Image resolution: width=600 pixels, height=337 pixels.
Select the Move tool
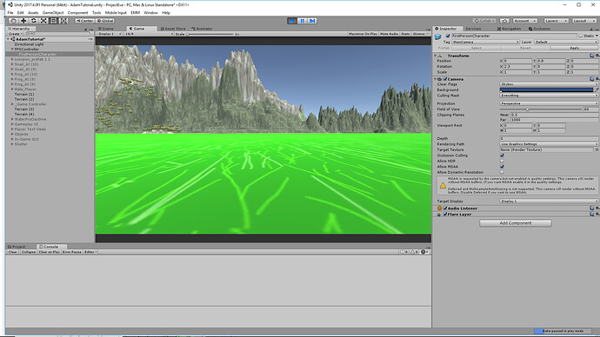[23, 21]
